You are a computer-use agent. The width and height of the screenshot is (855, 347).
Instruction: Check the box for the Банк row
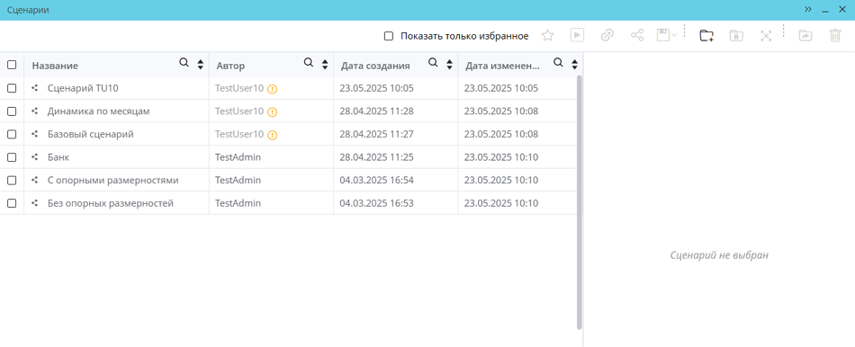(x=12, y=157)
